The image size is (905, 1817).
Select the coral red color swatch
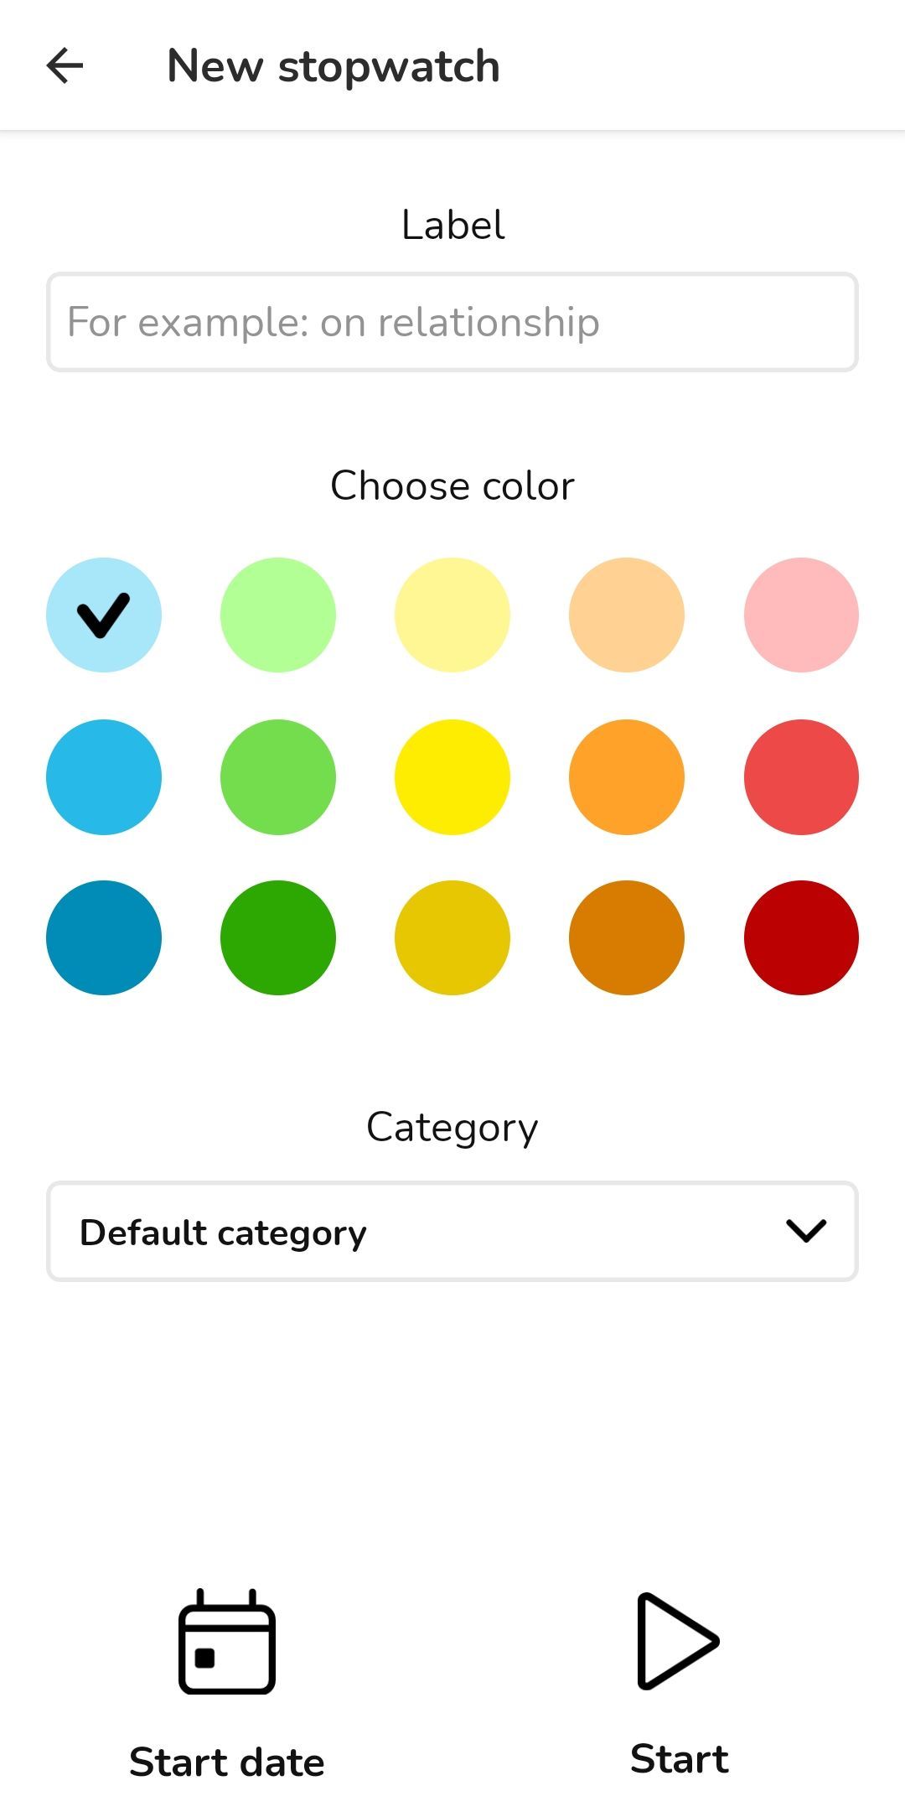pos(801,776)
